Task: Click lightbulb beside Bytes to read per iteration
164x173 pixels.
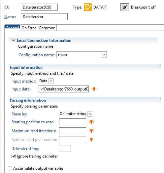Action: click(91, 140)
